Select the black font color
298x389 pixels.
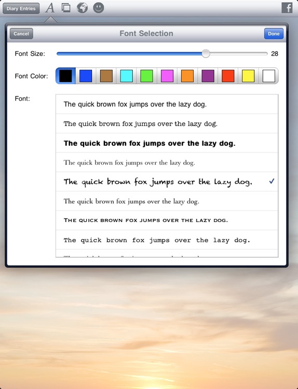coord(65,76)
